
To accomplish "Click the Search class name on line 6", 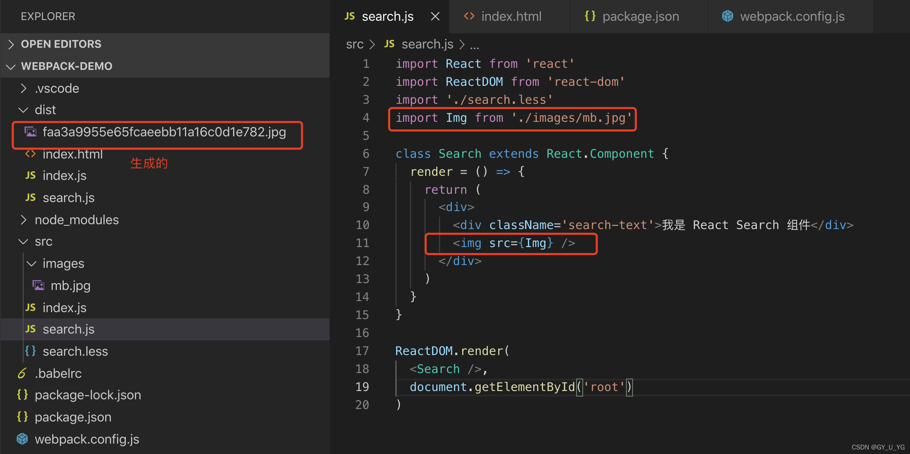I will pos(460,154).
